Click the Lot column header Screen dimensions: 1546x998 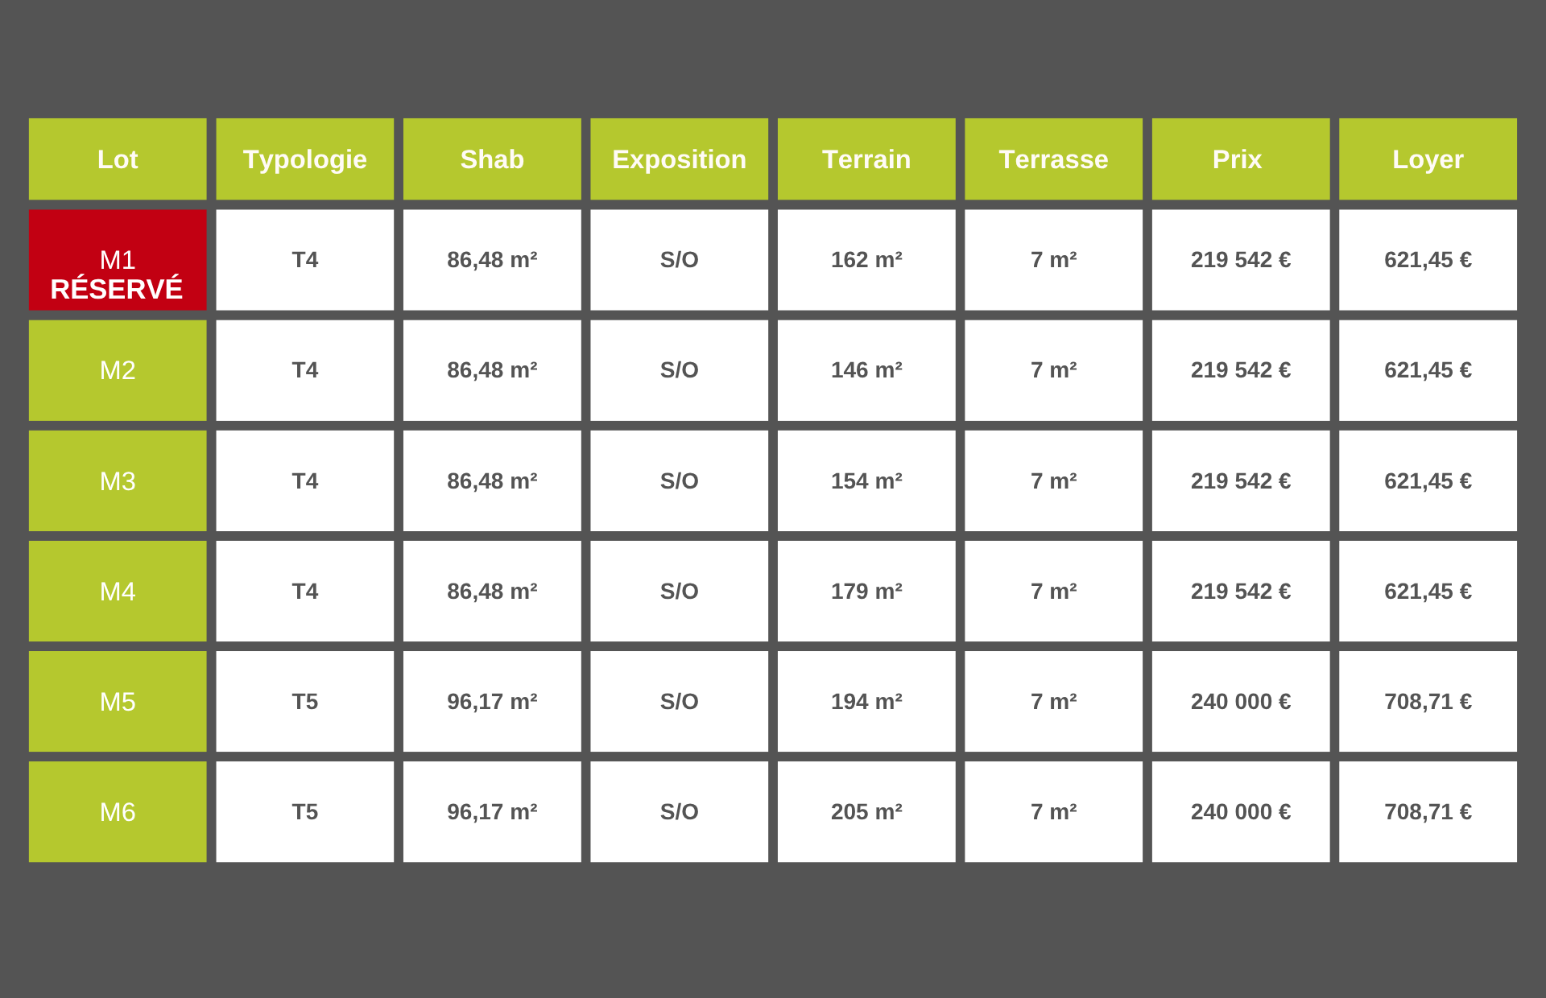pyautogui.click(x=118, y=159)
